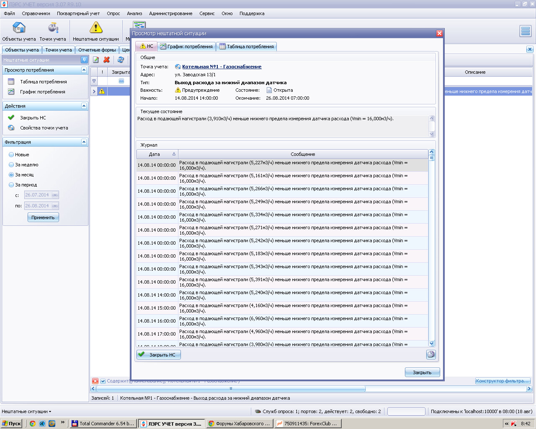Expand the grid row arrow indicator
536x429 pixels.
pos(94,91)
